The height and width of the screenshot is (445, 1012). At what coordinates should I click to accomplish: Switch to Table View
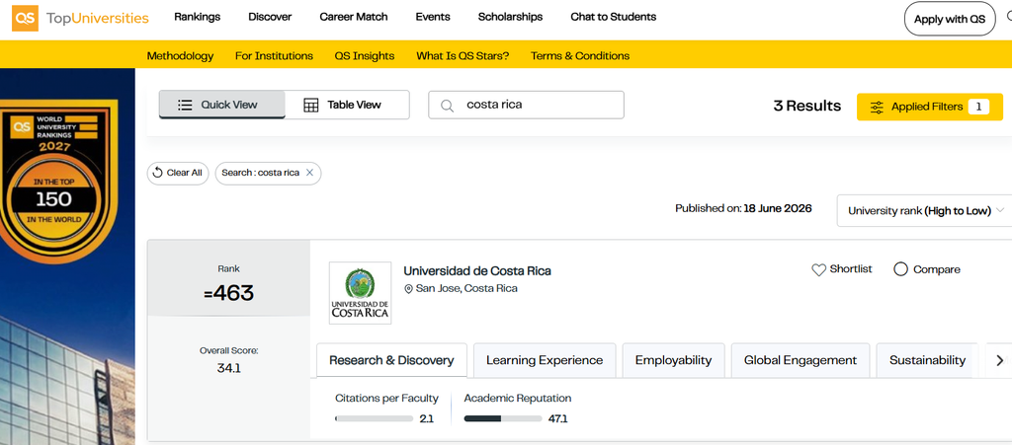[347, 105]
